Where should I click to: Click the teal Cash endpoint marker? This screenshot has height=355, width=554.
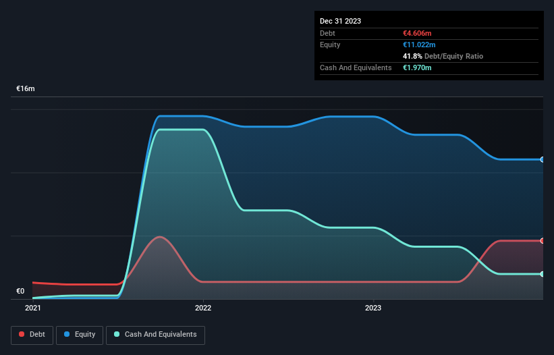543,274
